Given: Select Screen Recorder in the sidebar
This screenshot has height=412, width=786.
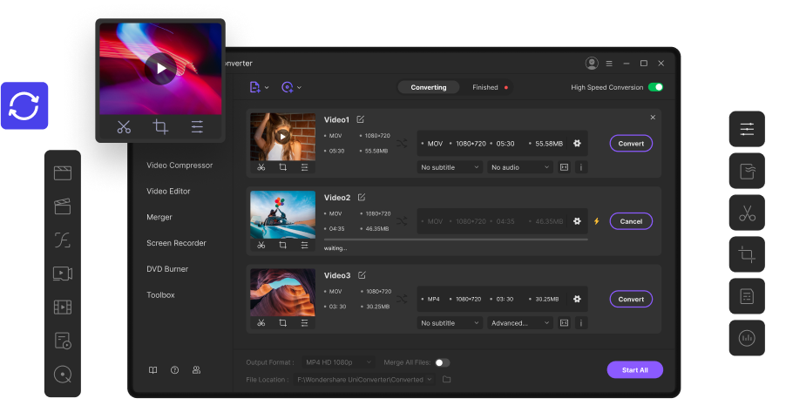Looking at the screenshot, I should pyautogui.click(x=176, y=243).
